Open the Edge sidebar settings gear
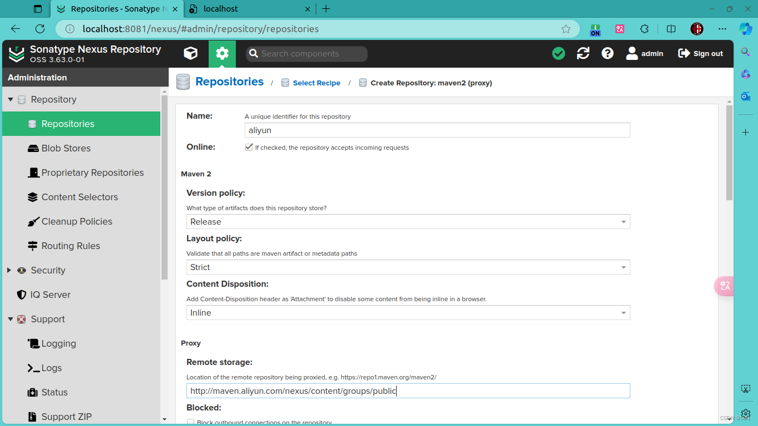 [745, 414]
